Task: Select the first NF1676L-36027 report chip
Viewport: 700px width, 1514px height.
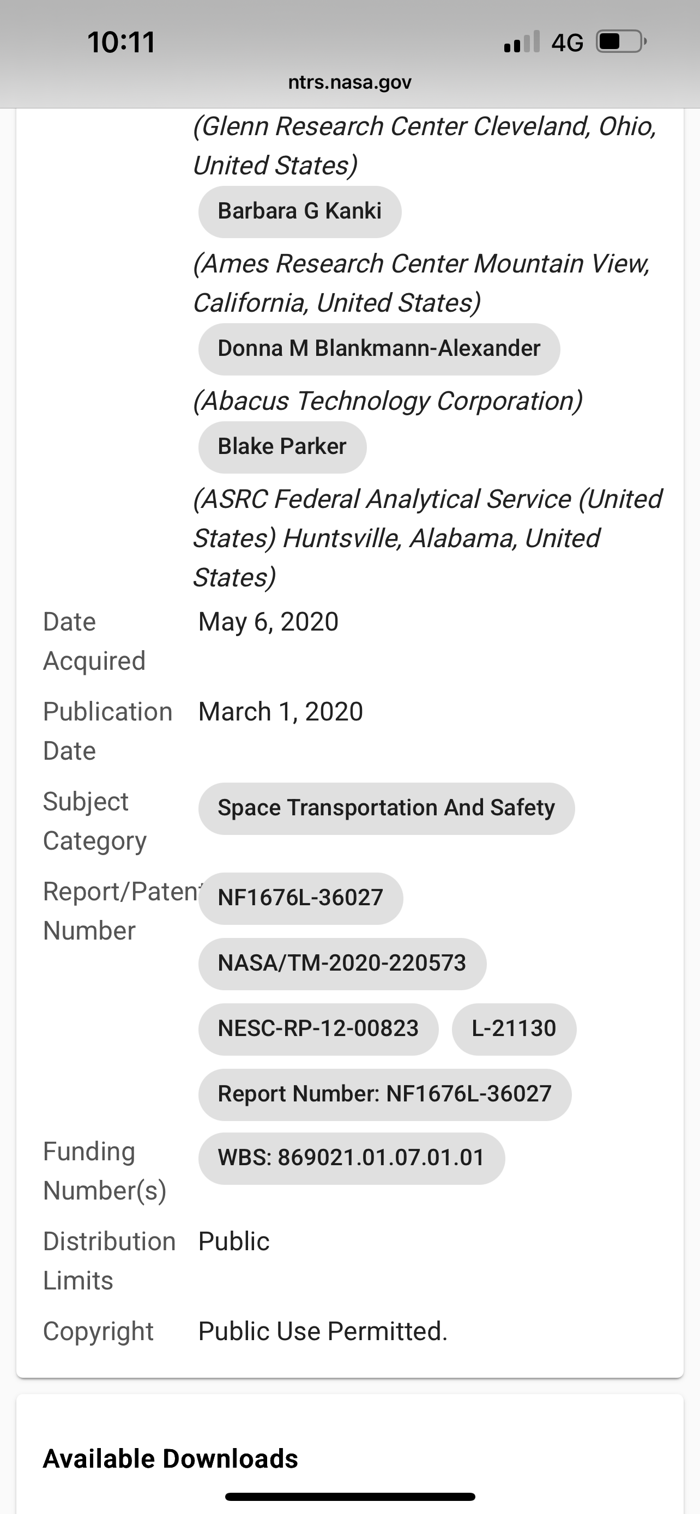Action: 300,898
